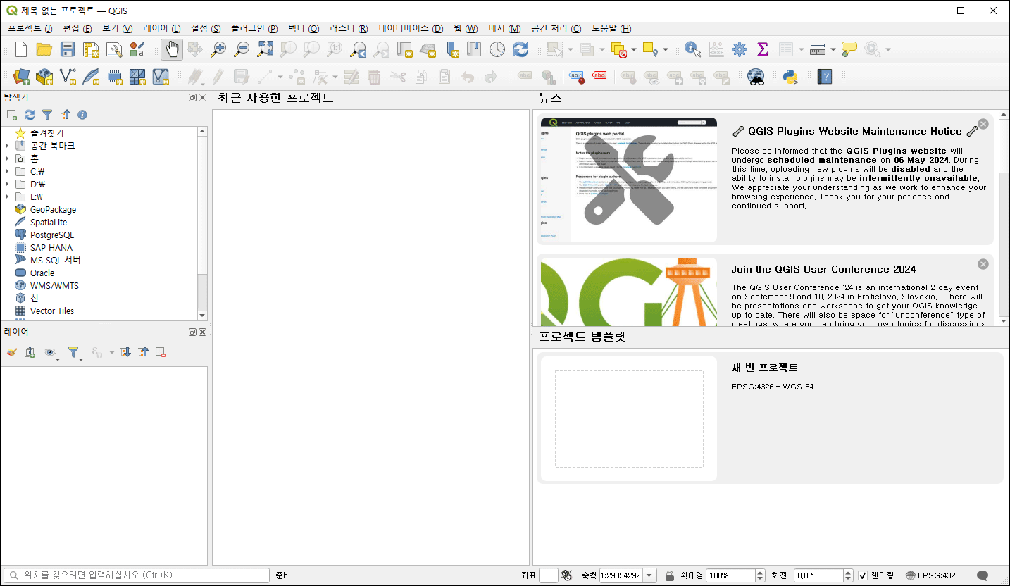The width and height of the screenshot is (1010, 586).
Task: Save the project with the floppy disk icon
Action: tap(68, 49)
